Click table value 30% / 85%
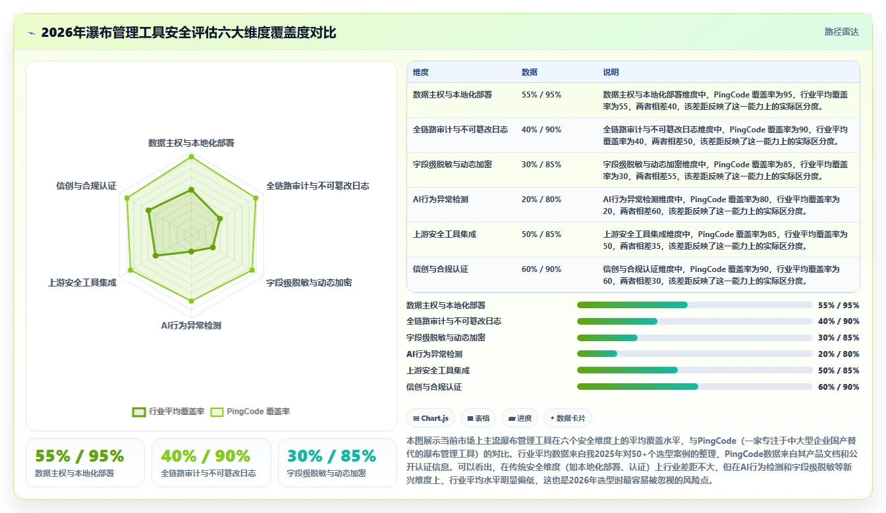 pos(541,165)
